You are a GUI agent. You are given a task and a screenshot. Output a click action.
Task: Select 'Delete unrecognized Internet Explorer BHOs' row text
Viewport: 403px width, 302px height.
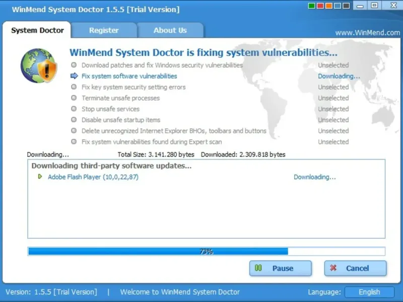coord(174,131)
